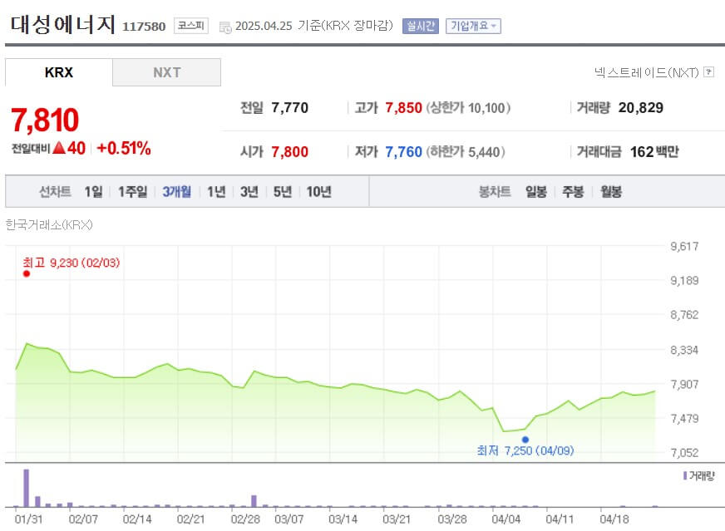This screenshot has width=725, height=531.
Task: Click the stock code 117580
Action: [144, 27]
